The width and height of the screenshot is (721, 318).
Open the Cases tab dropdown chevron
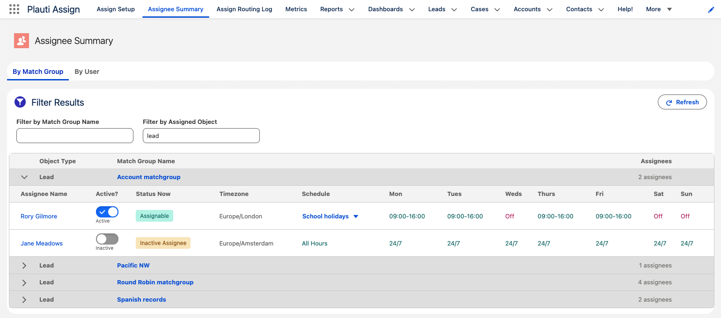497,9
